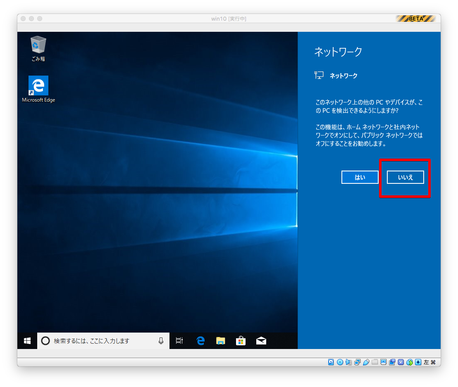Click the USB devices status icon
This screenshot has height=387, width=458.
(366, 362)
